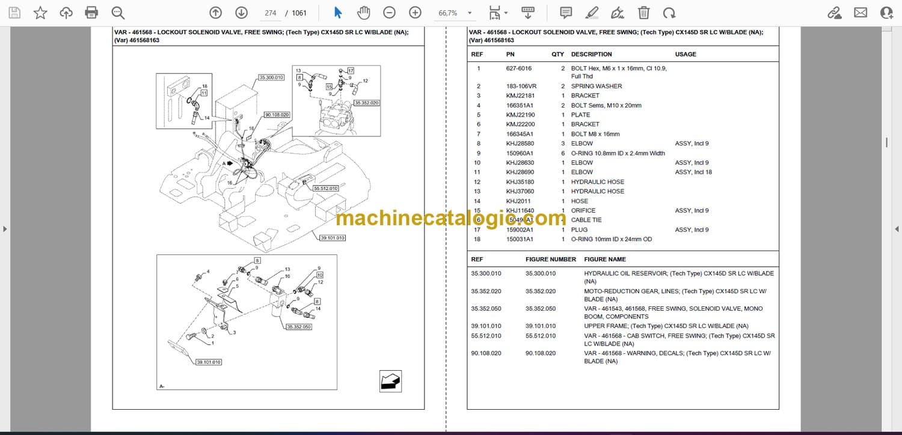
Task: Click the fit page scrolling tool icon
Action: tap(494, 13)
